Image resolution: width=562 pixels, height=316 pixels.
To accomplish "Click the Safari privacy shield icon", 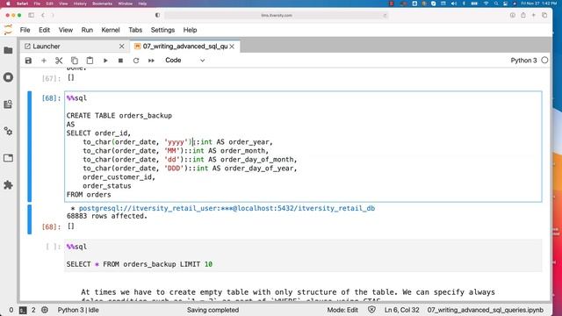I will (x=157, y=15).
